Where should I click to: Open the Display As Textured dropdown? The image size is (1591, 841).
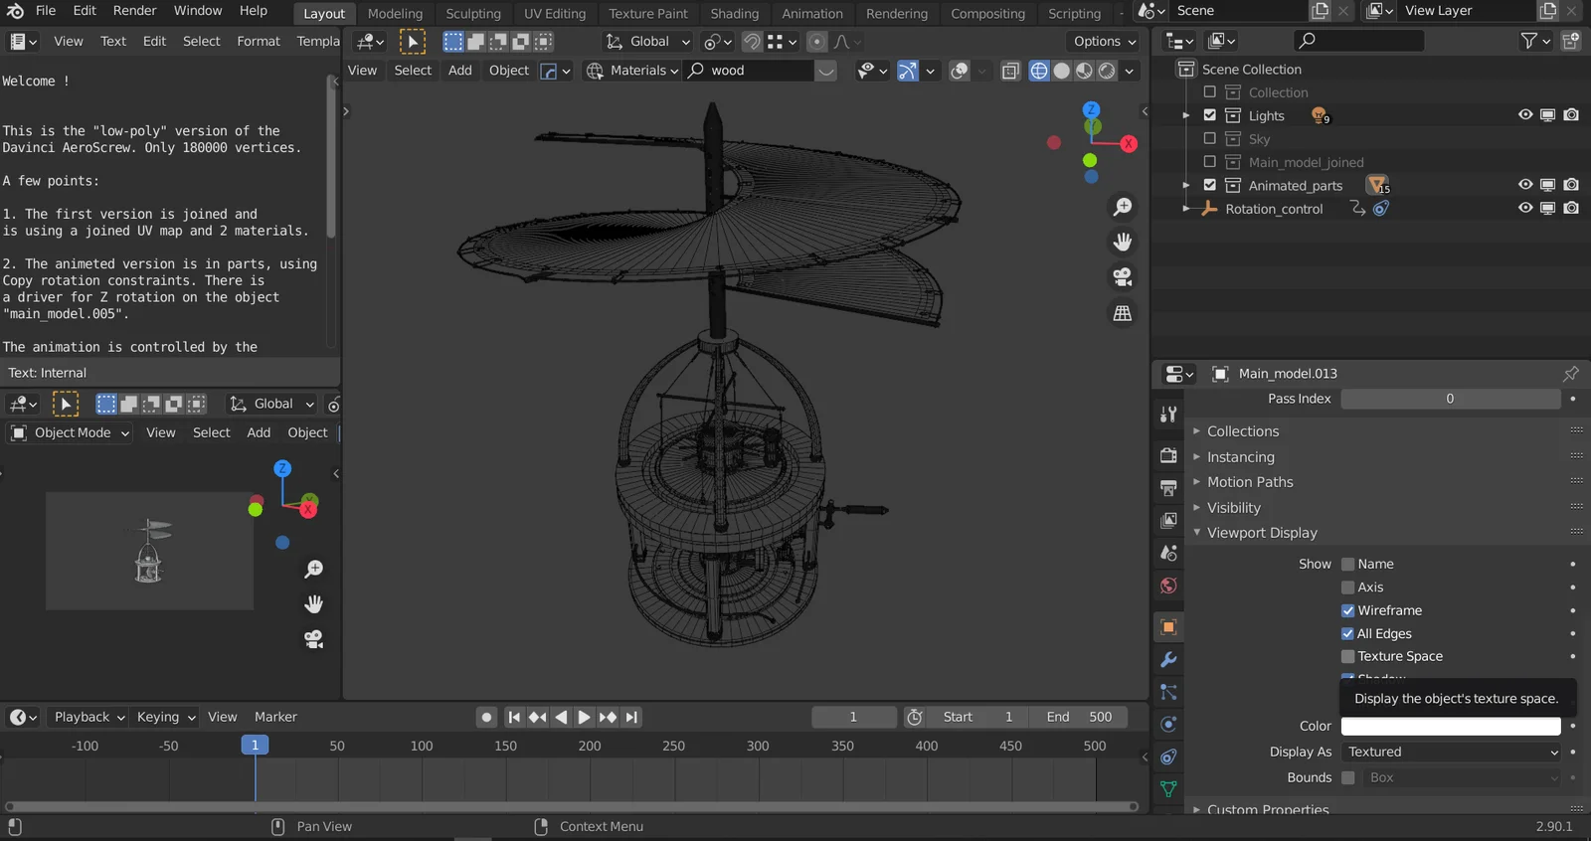point(1451,753)
